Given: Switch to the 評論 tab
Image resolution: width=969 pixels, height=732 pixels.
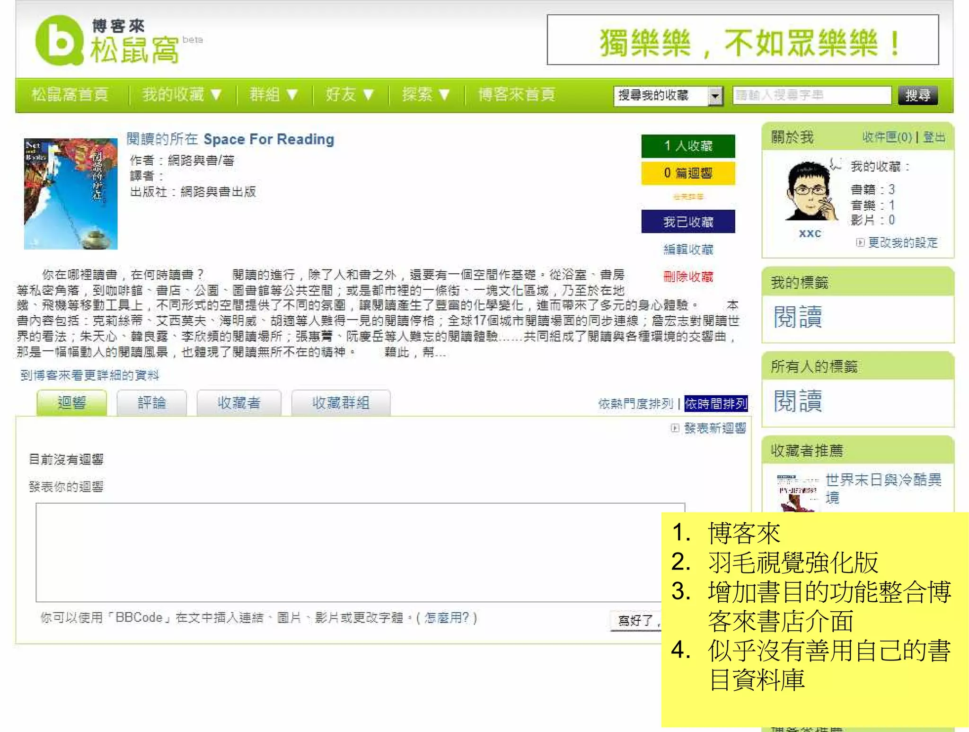Looking at the screenshot, I should point(151,403).
